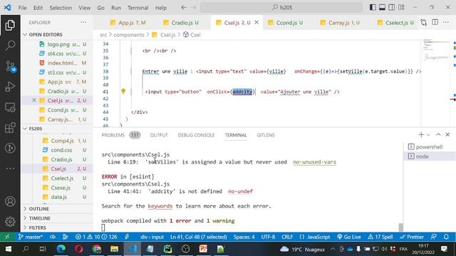This screenshot has height=256, width=456.
Task: Click the 17 Spell status item
Action: coord(380,237)
